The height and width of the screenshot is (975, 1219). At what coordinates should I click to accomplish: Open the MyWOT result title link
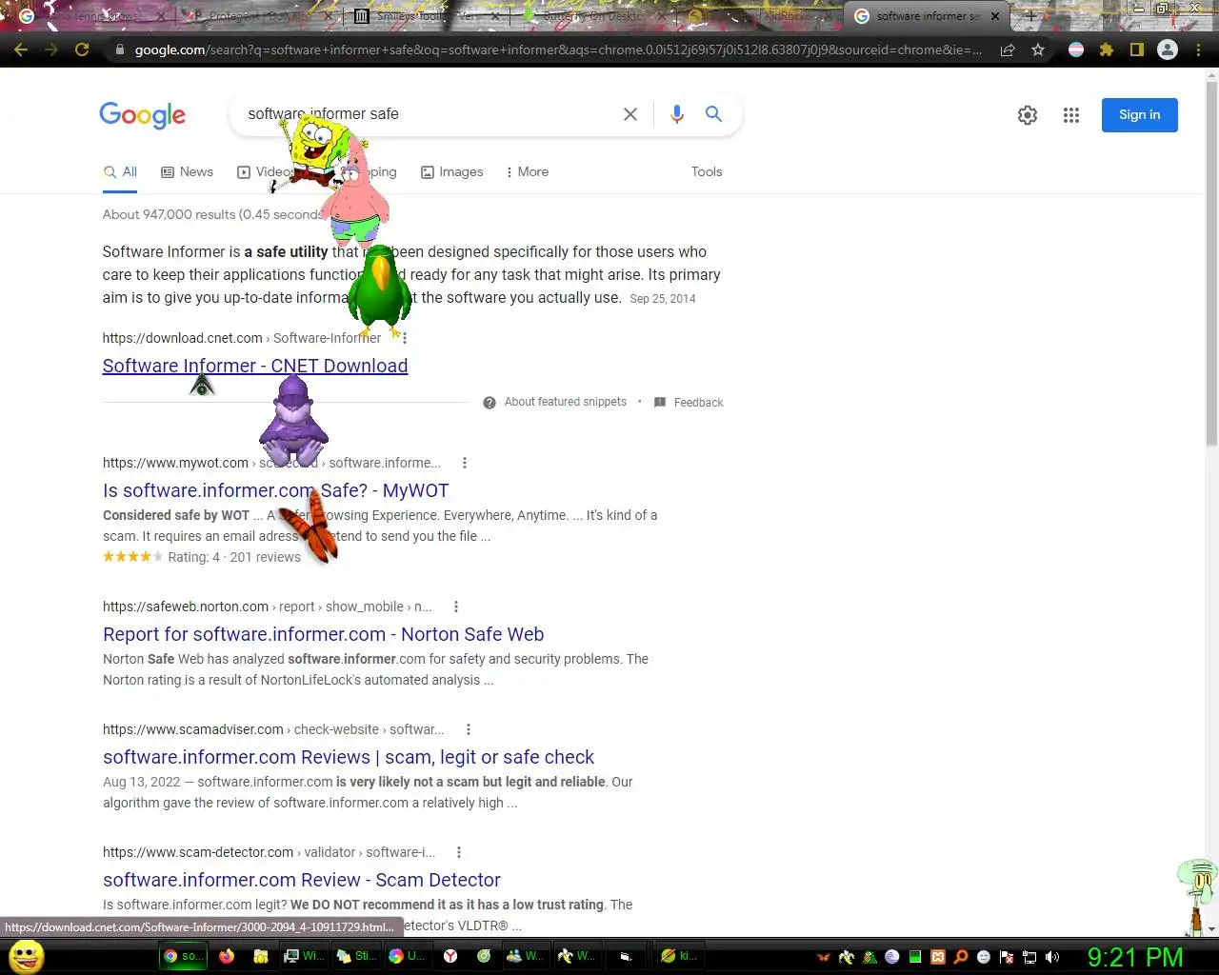coord(276,490)
